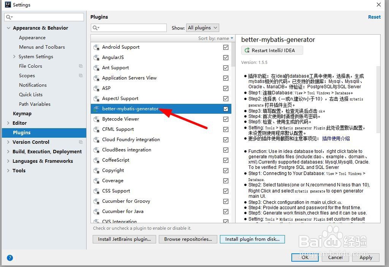Click the IntelliJ IDEA logo in title bar
This screenshot has width=389, height=267.
[8, 5]
